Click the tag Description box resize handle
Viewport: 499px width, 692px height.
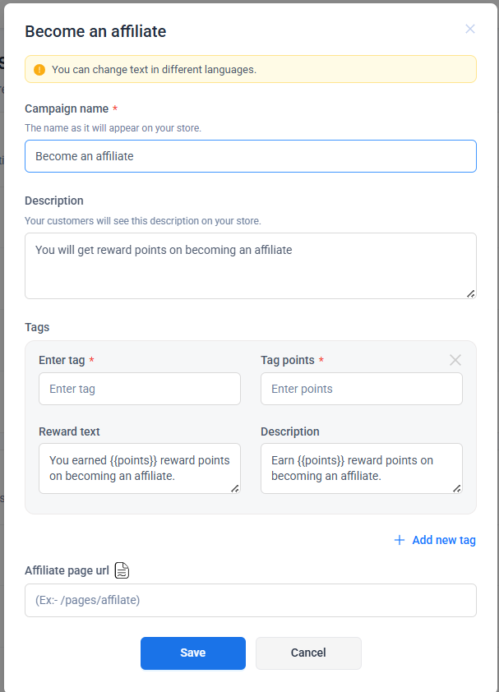457,488
